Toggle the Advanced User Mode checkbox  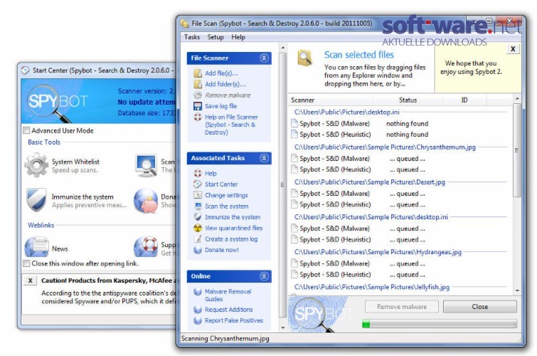26,131
